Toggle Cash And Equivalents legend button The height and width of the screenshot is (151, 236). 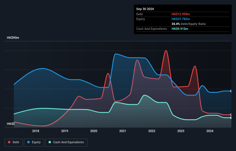66,142
